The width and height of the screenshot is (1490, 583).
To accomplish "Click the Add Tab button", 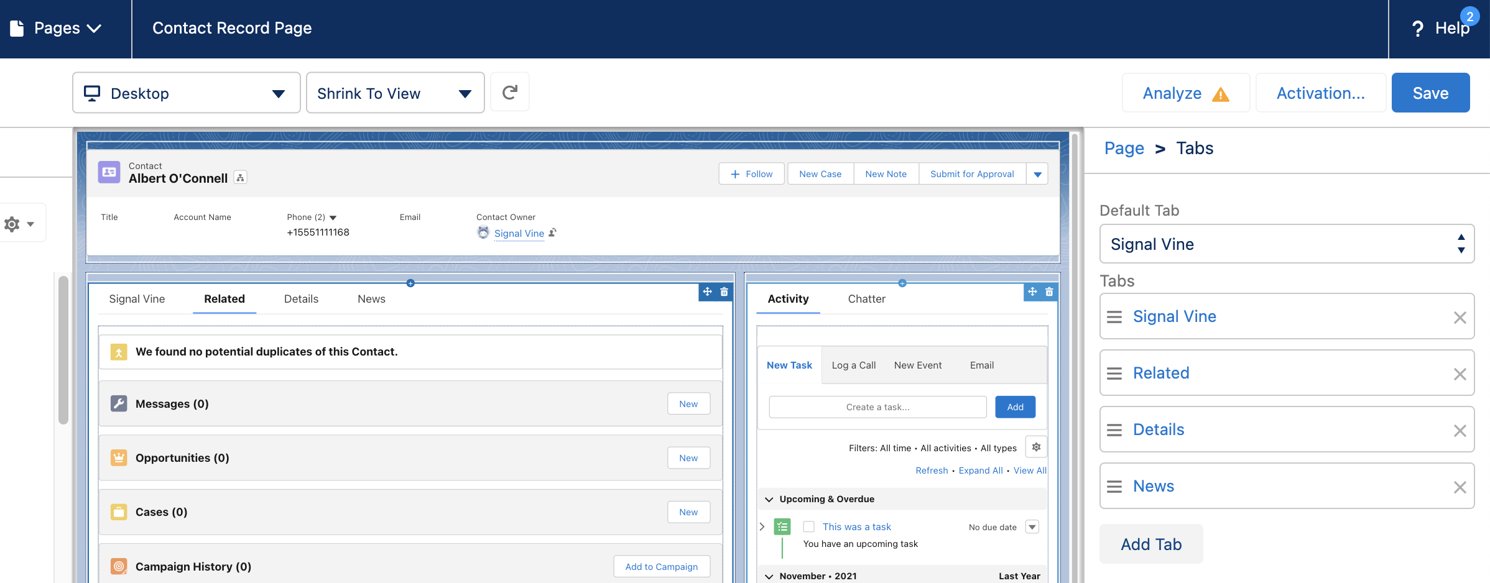I will 1150,544.
